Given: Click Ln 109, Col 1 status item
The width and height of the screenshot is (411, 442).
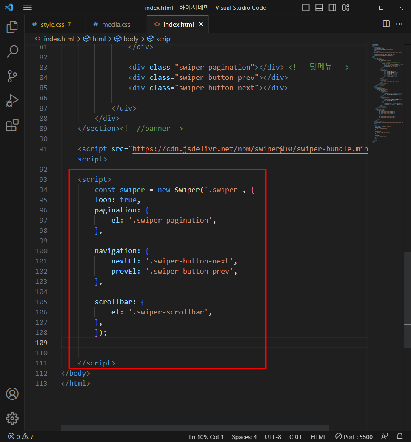Looking at the screenshot, I should (206, 436).
